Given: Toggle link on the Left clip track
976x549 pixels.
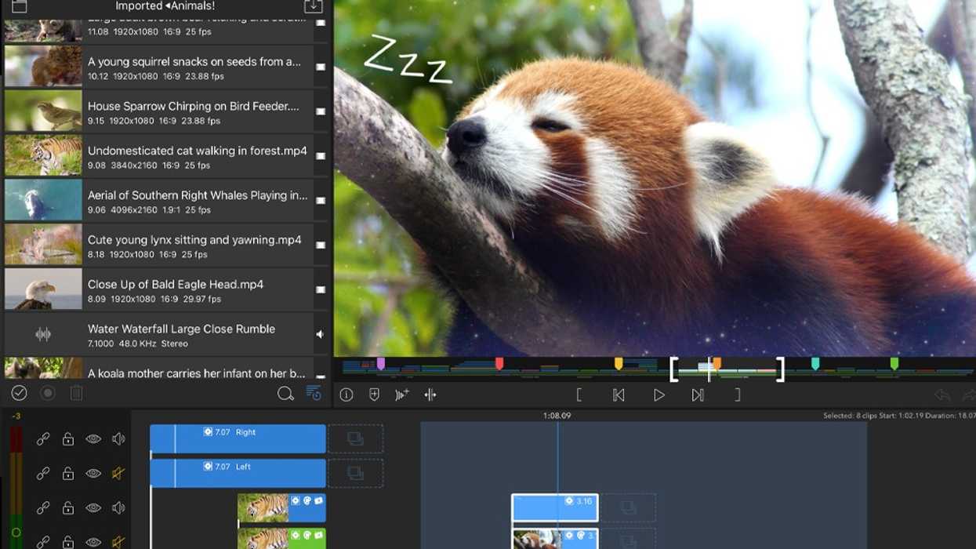Looking at the screenshot, I should tap(43, 474).
